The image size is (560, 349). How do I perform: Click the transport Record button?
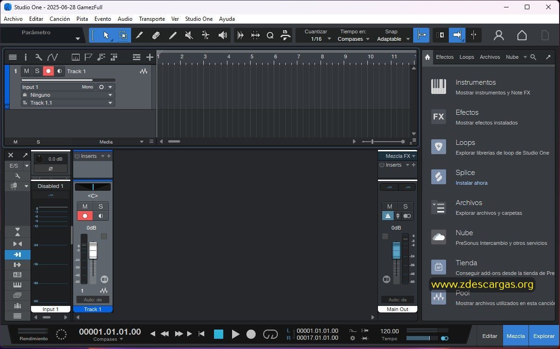(251, 334)
